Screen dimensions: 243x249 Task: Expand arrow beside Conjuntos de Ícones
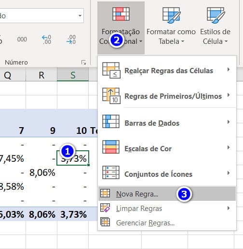pos(229,173)
